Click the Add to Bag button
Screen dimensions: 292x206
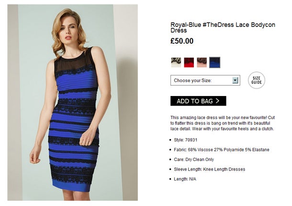coord(198,101)
